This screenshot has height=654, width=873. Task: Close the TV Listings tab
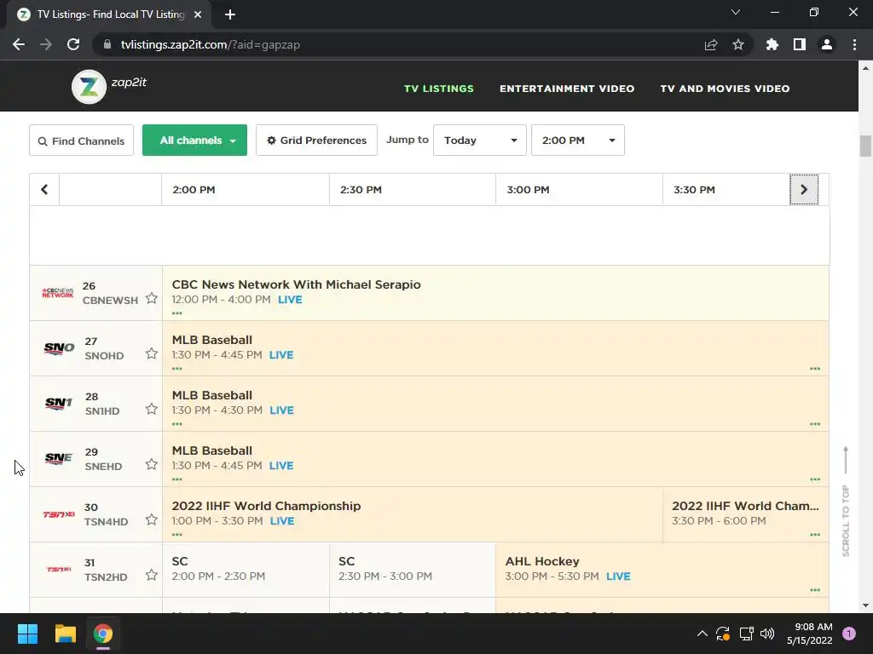click(198, 14)
